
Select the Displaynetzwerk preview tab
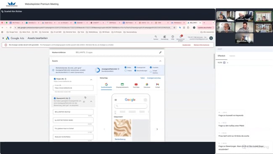pyautogui.click(x=122, y=85)
